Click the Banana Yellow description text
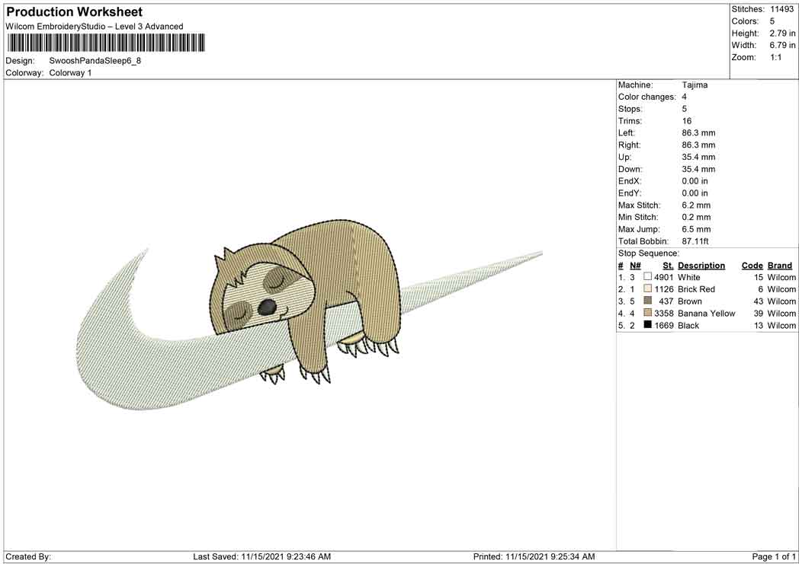Image resolution: width=802 pixels, height=564 pixels. (x=707, y=314)
